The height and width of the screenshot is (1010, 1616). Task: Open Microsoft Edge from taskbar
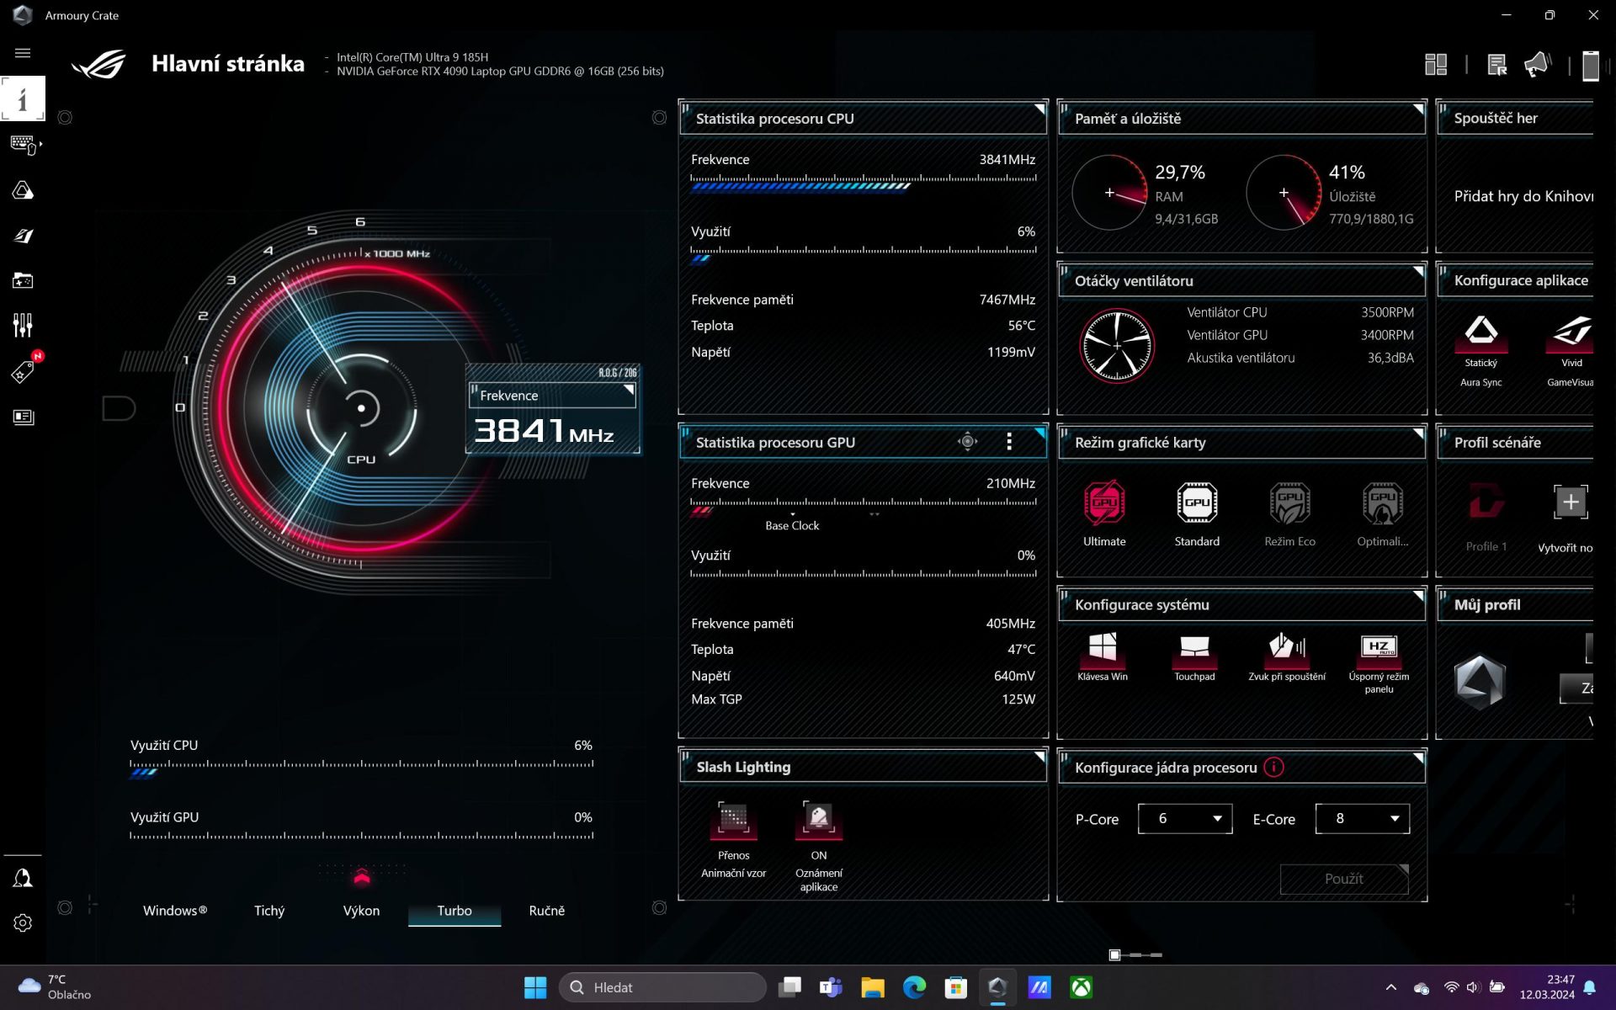tap(914, 987)
